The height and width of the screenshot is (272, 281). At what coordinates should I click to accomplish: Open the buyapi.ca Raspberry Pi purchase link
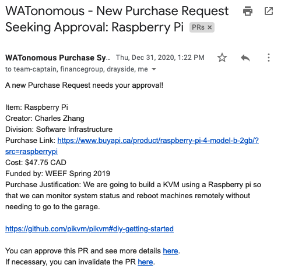point(158,141)
